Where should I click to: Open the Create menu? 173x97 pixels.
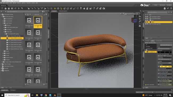7,3
